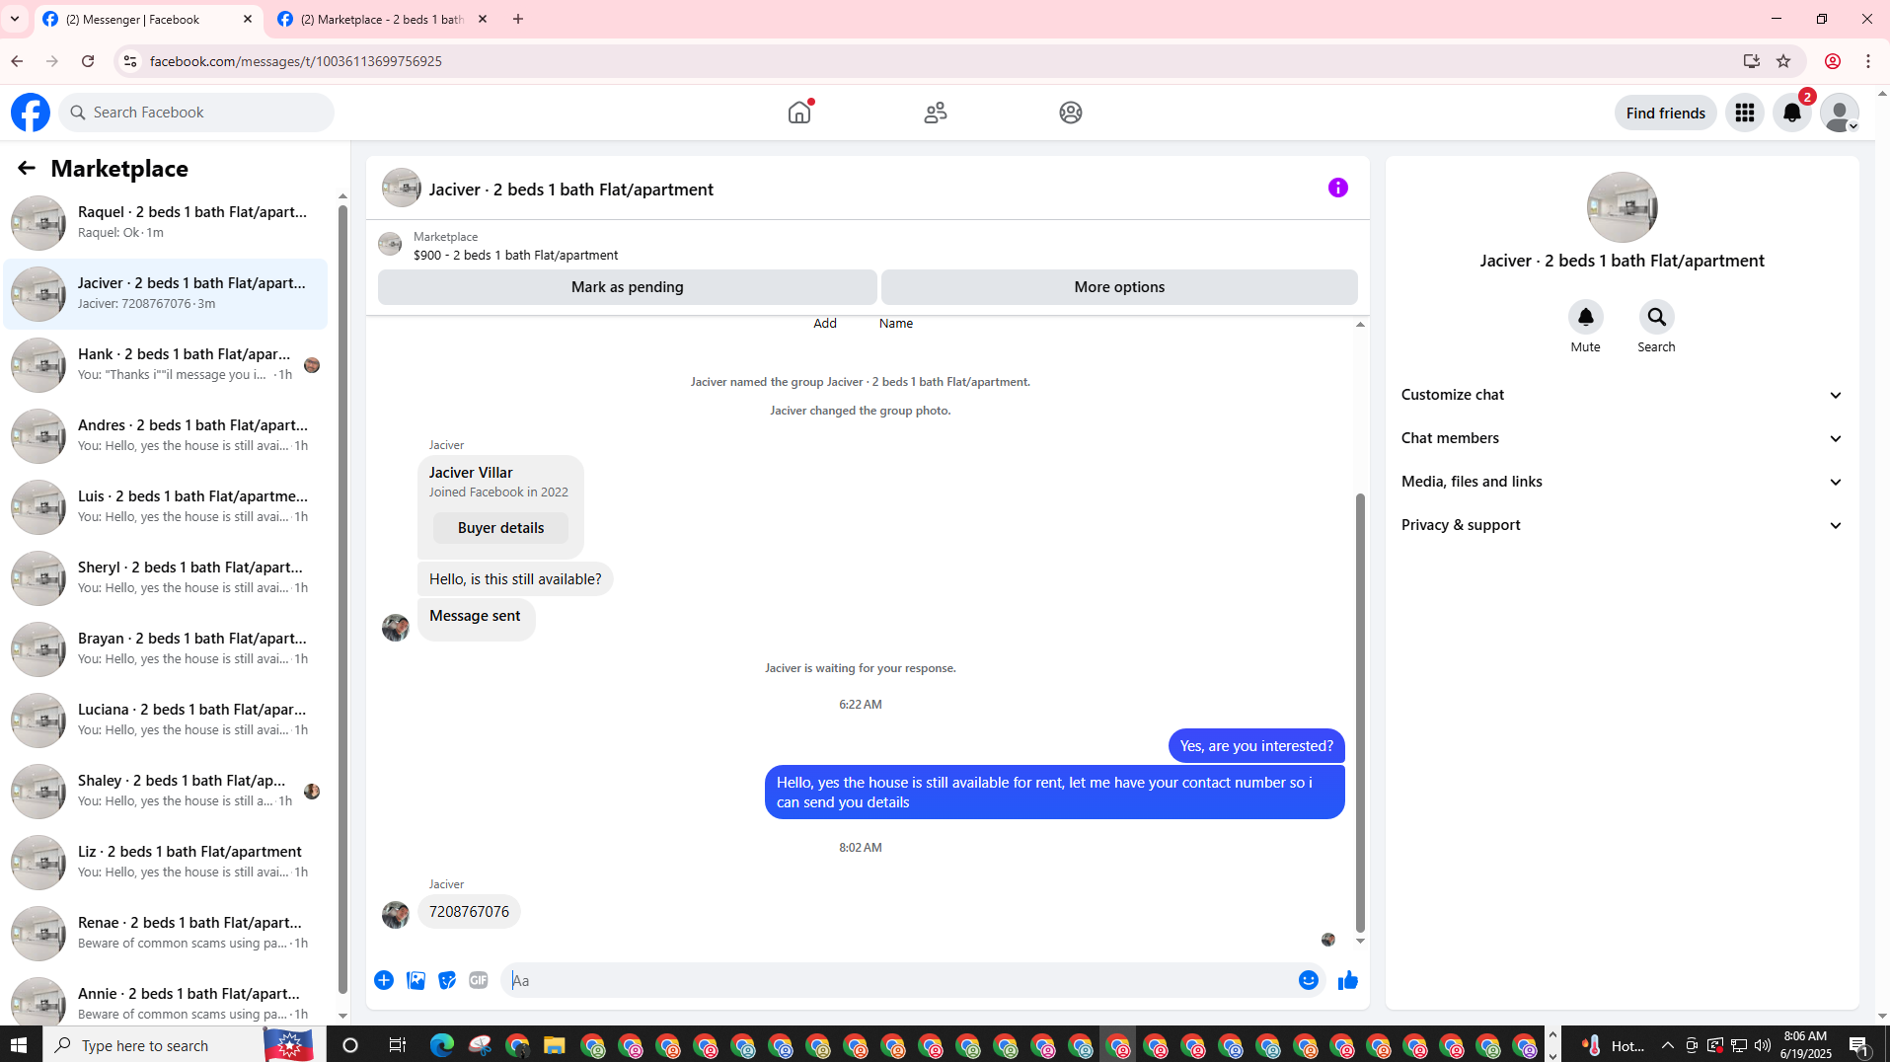Image resolution: width=1890 pixels, height=1062 pixels.
Task: Mute the Jaciver conversation
Action: 1586,318
